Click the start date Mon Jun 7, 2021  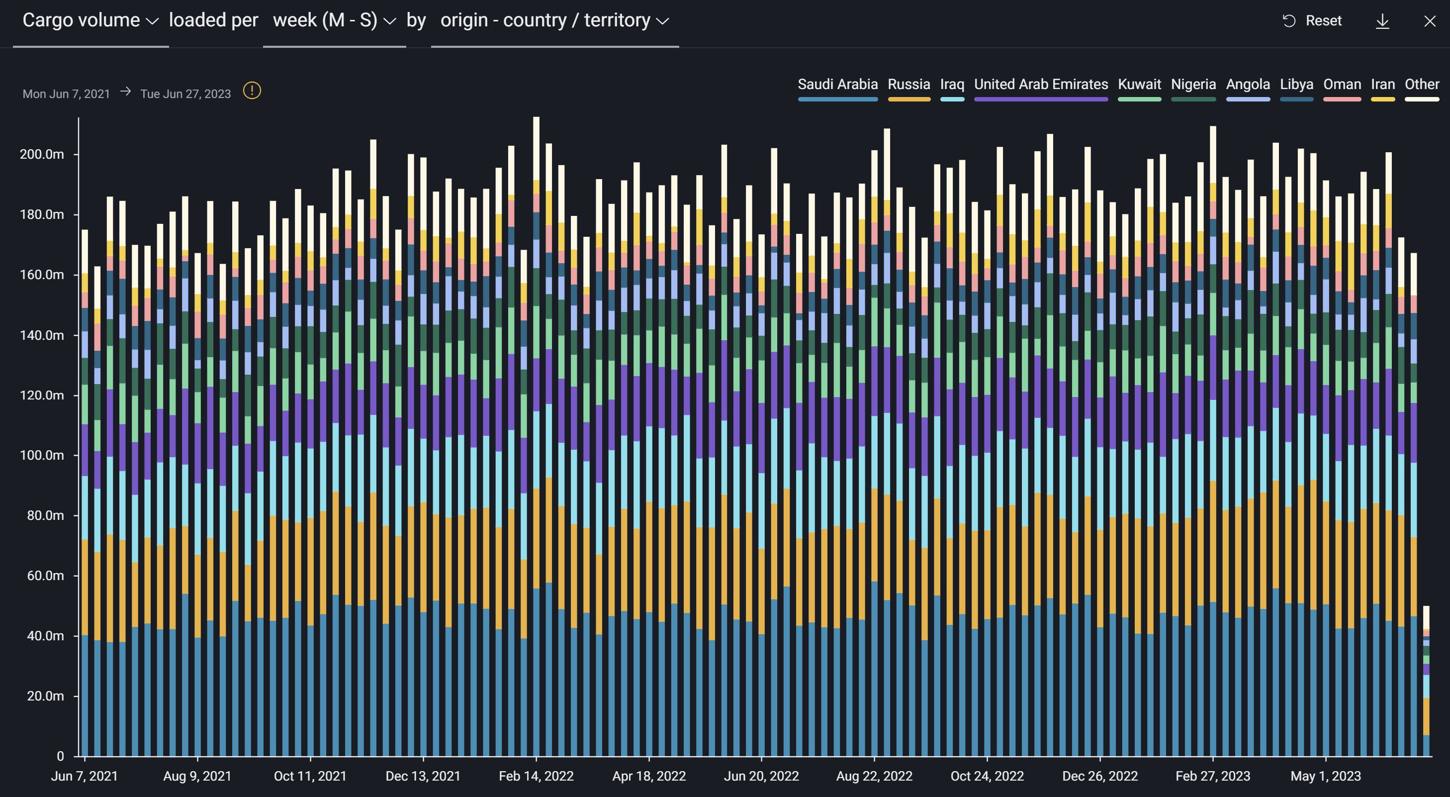67,94
